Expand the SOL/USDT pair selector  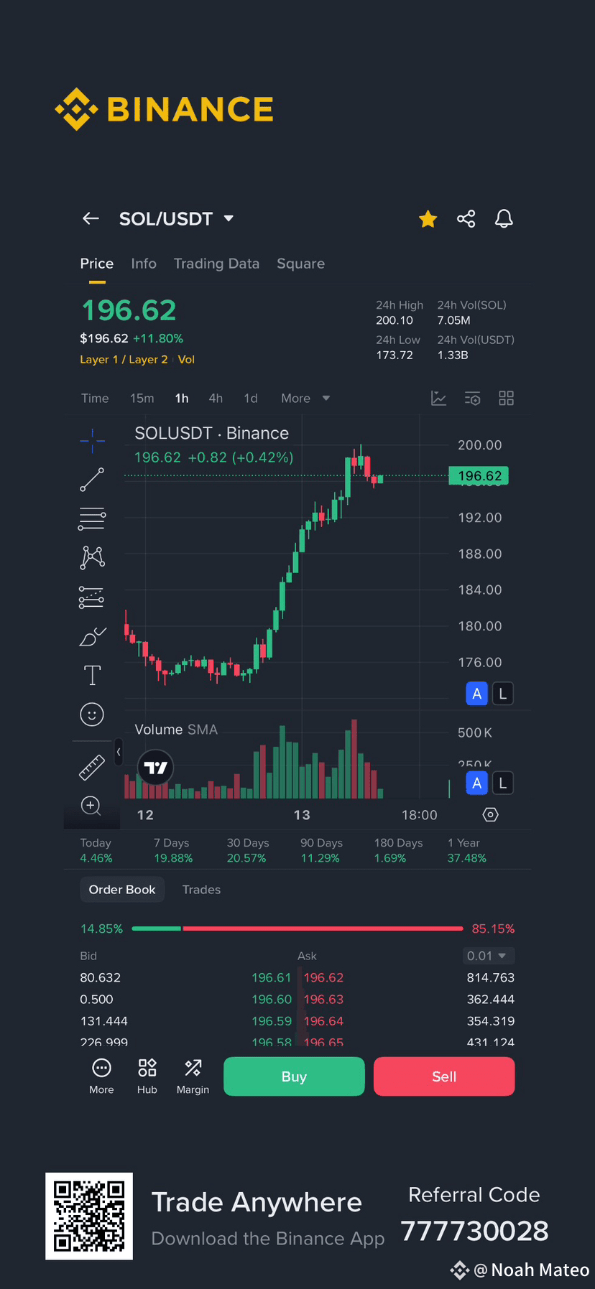click(x=229, y=218)
